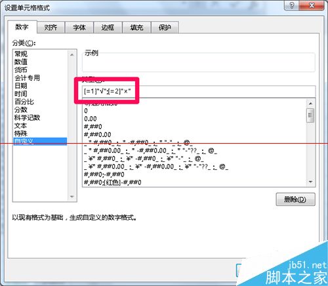Click the 删除(D) button
The width and height of the screenshot is (328, 286).
pos(295,199)
